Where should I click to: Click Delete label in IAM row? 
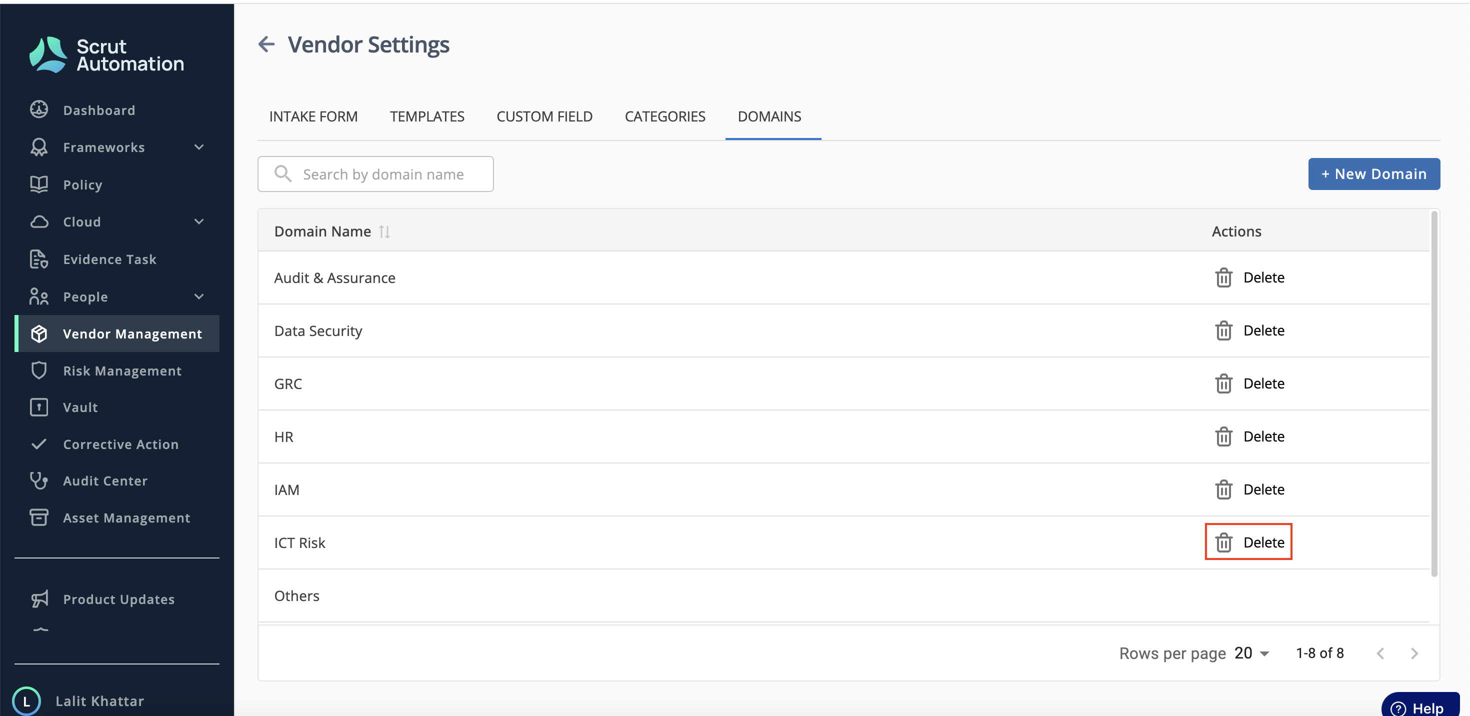coord(1263,490)
